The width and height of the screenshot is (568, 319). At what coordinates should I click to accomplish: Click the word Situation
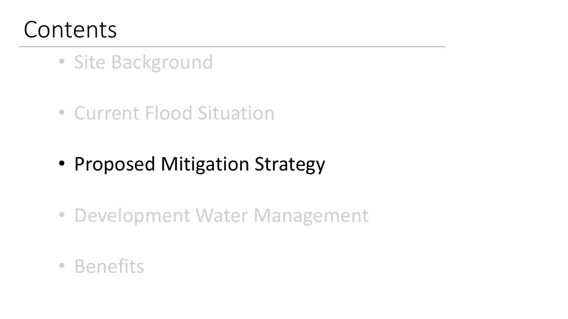(x=236, y=113)
